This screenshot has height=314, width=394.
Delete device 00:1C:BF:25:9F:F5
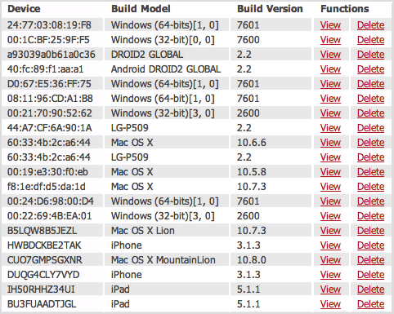(x=371, y=40)
